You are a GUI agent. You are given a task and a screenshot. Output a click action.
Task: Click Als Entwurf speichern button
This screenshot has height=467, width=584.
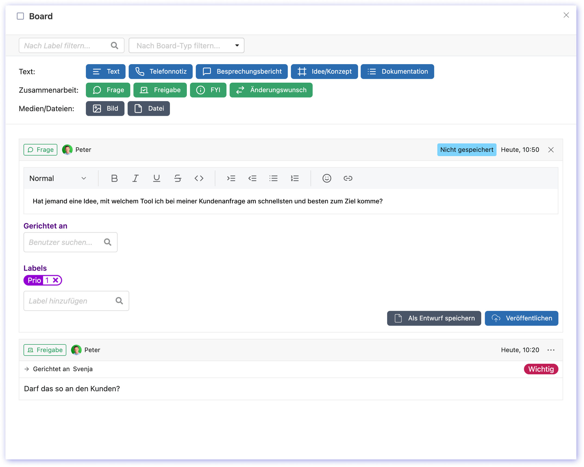434,318
